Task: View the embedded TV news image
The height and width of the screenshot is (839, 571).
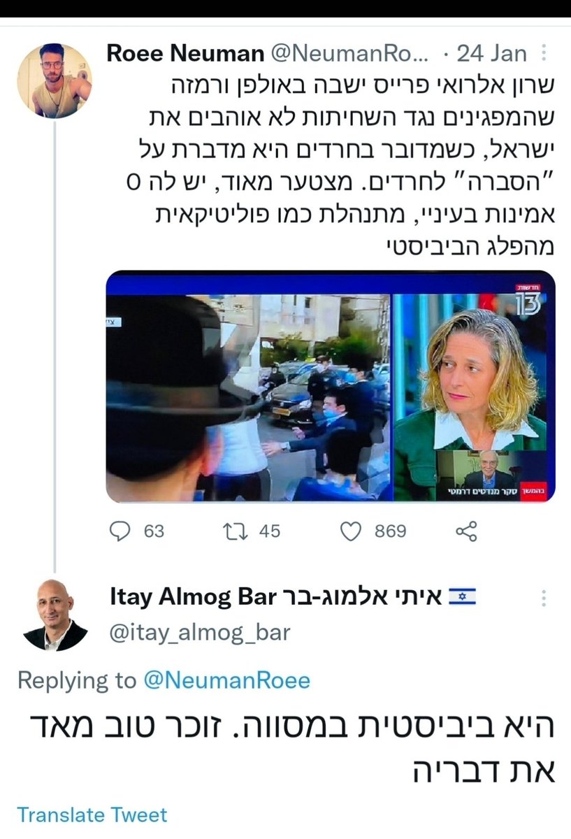Action: pos(331,387)
